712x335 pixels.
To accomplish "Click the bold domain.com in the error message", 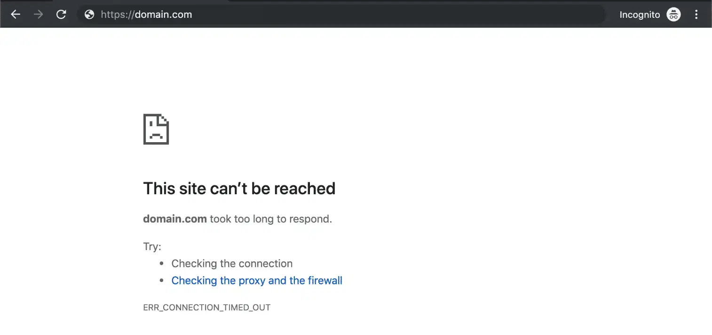I will (175, 219).
